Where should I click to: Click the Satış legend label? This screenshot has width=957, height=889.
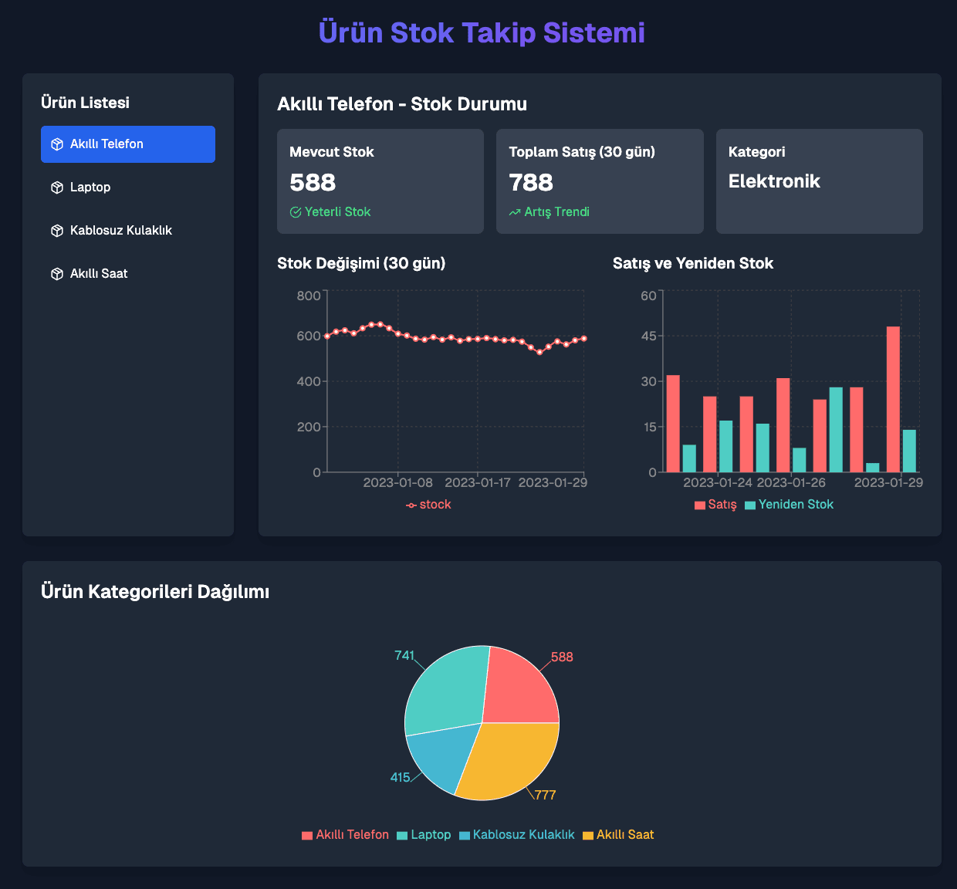tap(722, 505)
